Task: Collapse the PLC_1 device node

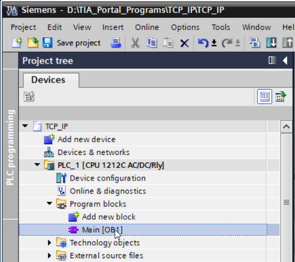Action: coord(37,165)
